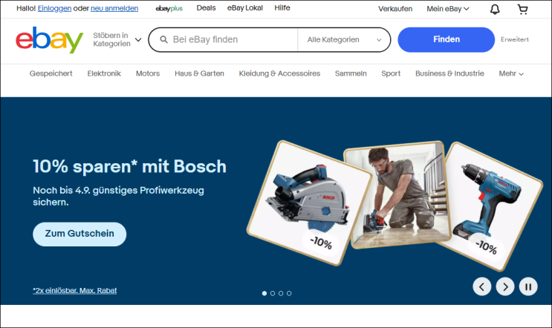Open the shopping cart icon
Image resolution: width=552 pixels, height=328 pixels.
522,9
